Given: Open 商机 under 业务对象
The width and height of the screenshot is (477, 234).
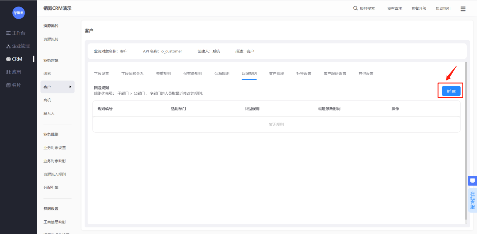Looking at the screenshot, I should pyautogui.click(x=47, y=100).
